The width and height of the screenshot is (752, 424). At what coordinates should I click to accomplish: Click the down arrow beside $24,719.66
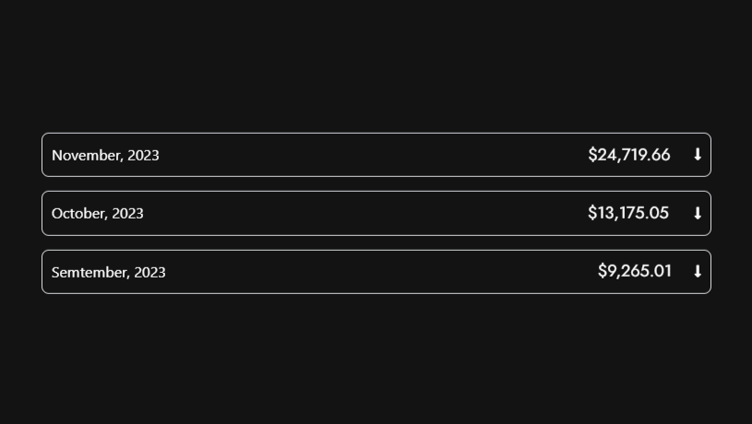tap(698, 155)
